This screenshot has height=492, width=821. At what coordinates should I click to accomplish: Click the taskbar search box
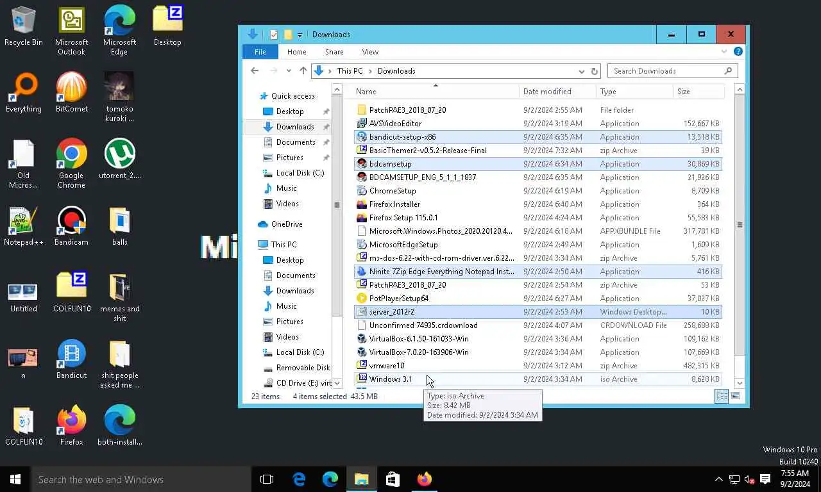pyautogui.click(x=140, y=479)
